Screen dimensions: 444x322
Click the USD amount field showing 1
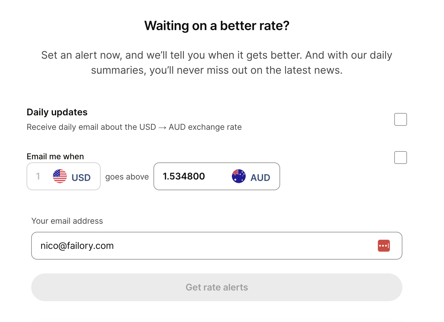tap(64, 176)
